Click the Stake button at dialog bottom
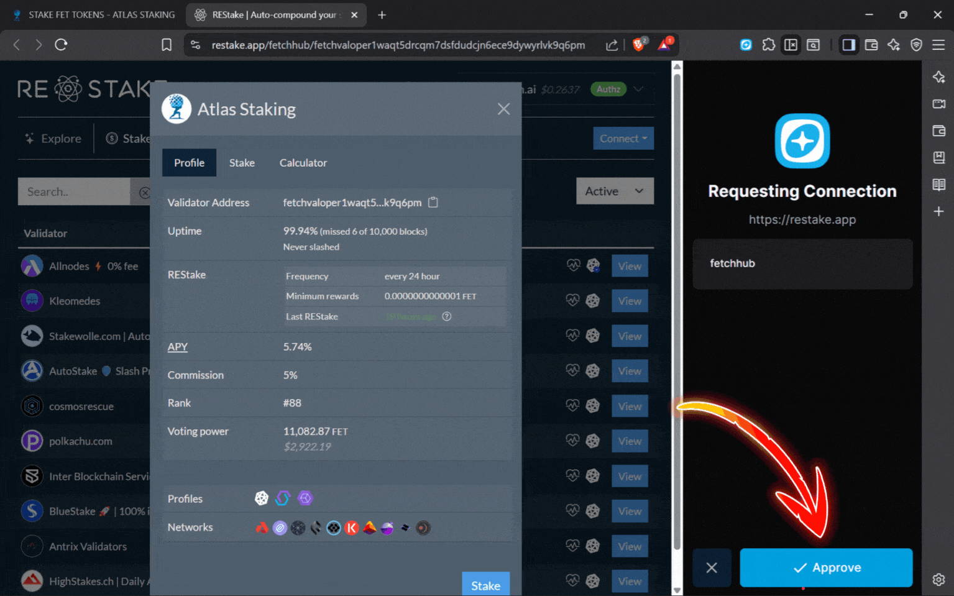Viewport: 954px width, 596px height. click(x=485, y=585)
